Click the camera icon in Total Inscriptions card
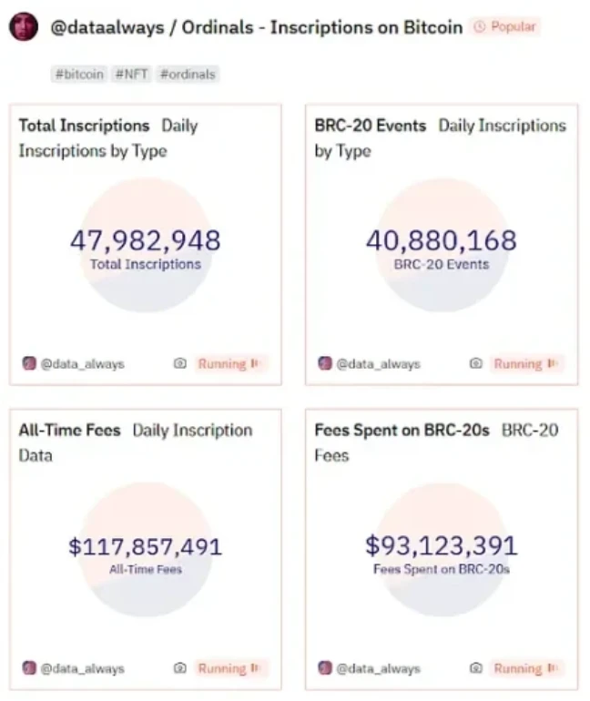590x701 pixels. click(180, 363)
